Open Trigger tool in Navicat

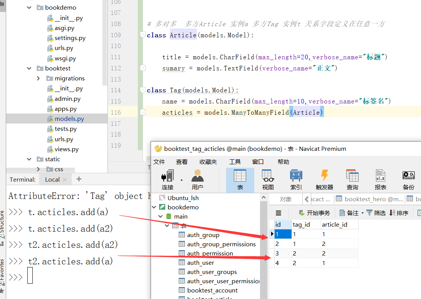coord(324,180)
